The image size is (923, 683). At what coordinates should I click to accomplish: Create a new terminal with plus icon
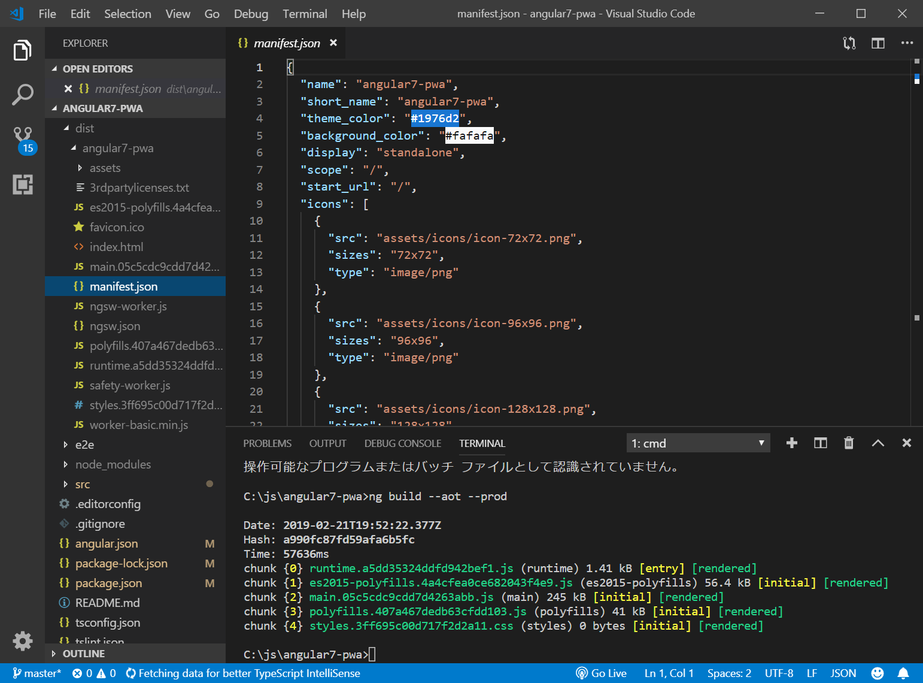click(791, 443)
